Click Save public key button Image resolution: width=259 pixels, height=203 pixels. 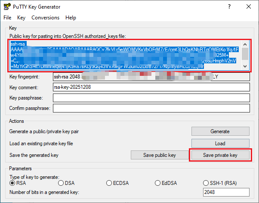coord(160,155)
